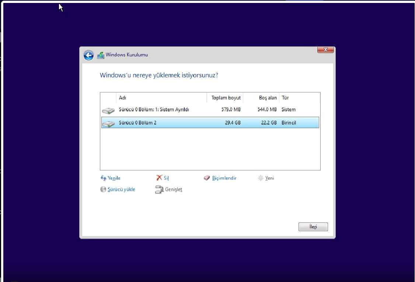Click the Yeni starburst icon
The width and height of the screenshot is (415, 282).
(x=261, y=178)
